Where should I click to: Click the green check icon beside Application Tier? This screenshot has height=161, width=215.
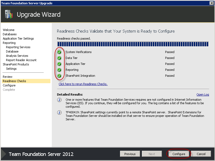click(59, 64)
